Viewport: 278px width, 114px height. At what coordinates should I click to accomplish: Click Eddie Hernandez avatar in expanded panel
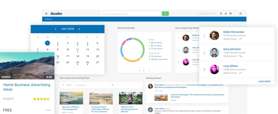point(214,36)
